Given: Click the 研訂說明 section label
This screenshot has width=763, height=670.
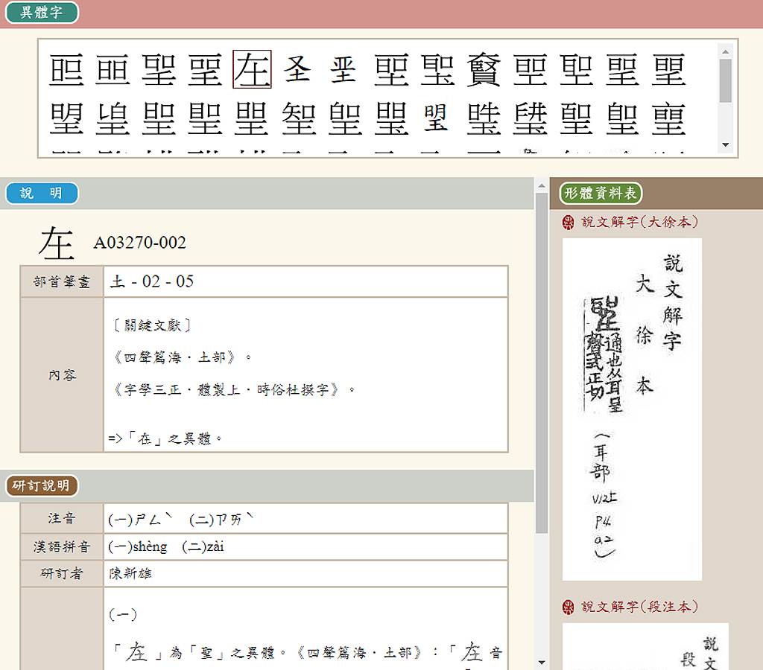Looking at the screenshot, I should tap(42, 486).
